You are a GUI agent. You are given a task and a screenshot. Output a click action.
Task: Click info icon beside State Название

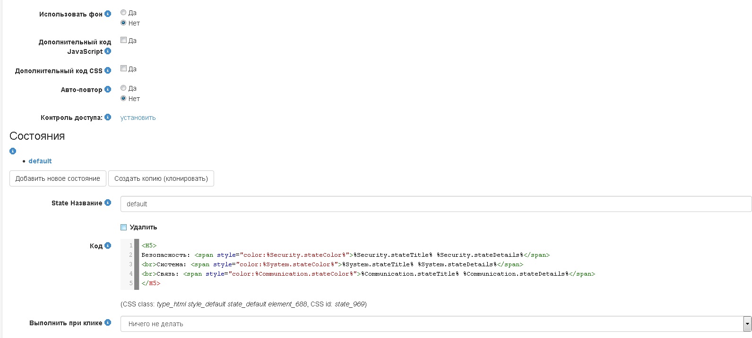coord(108,203)
